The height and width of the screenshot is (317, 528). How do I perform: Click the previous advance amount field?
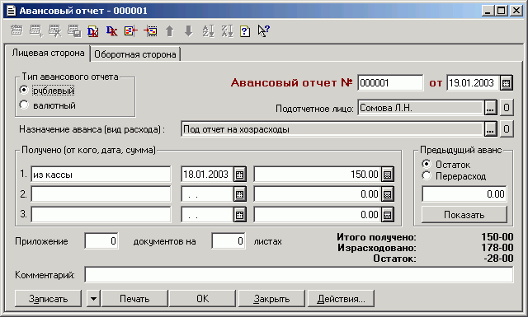point(464,194)
